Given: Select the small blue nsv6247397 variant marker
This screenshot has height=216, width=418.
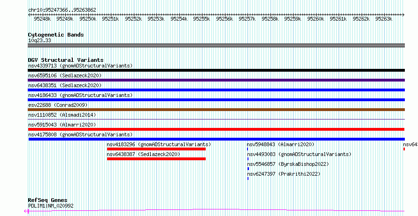Looking at the screenshot, I should tap(248, 179).
